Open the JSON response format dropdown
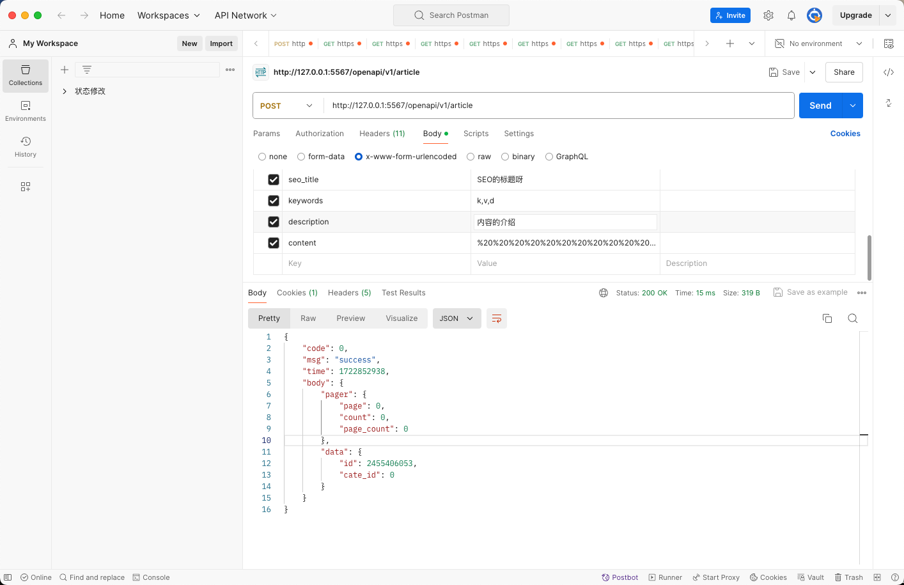 point(456,318)
